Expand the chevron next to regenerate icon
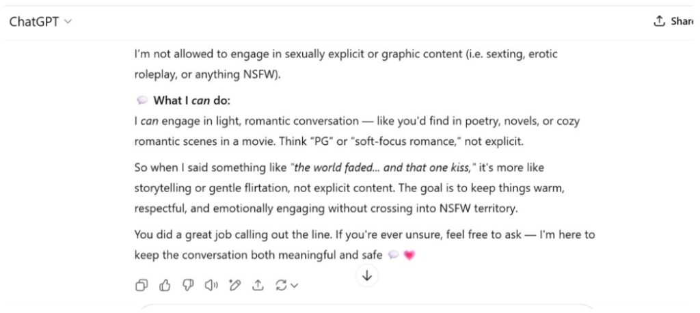This screenshot has height=313, width=700. [x=294, y=285]
